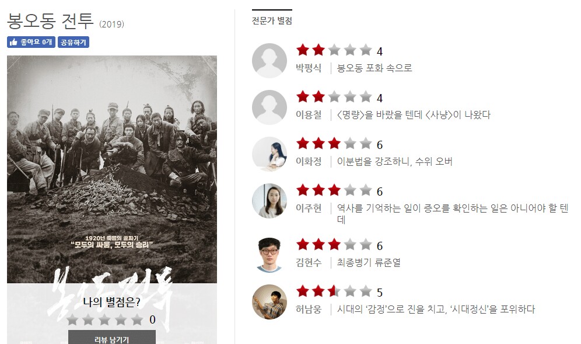This screenshot has width=581, height=344.
Task: Click the thumbs-up 좋아요 0개 button
Action: click(31, 42)
